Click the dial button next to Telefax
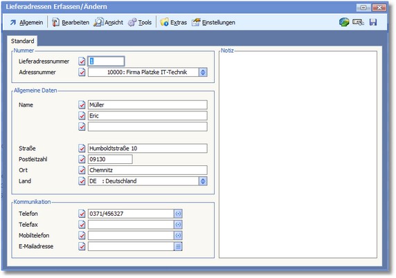This screenshot has height=278, width=396. click(178, 225)
